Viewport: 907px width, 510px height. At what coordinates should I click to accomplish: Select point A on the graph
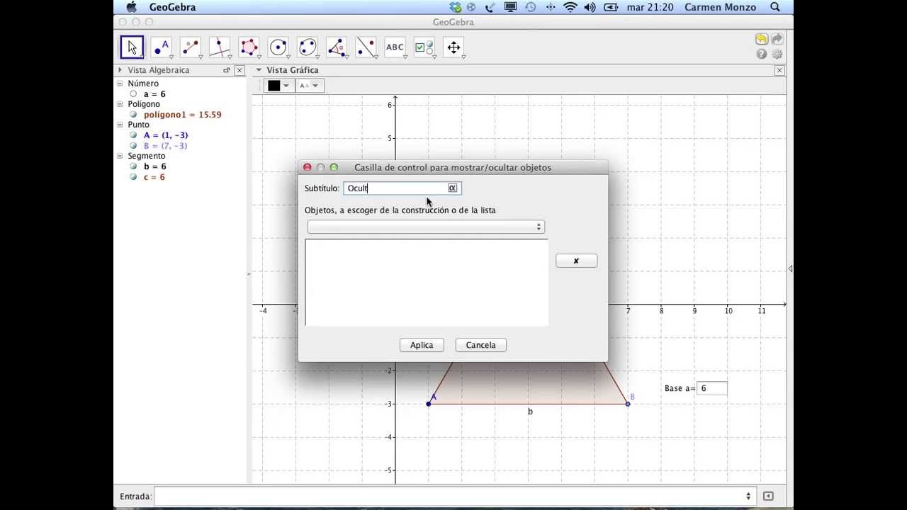(x=428, y=404)
